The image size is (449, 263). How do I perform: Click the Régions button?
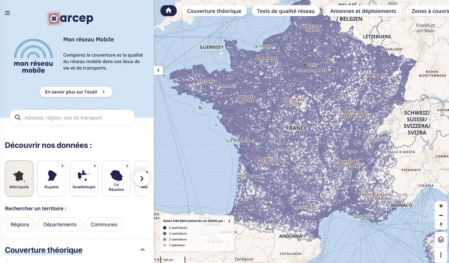click(20, 225)
